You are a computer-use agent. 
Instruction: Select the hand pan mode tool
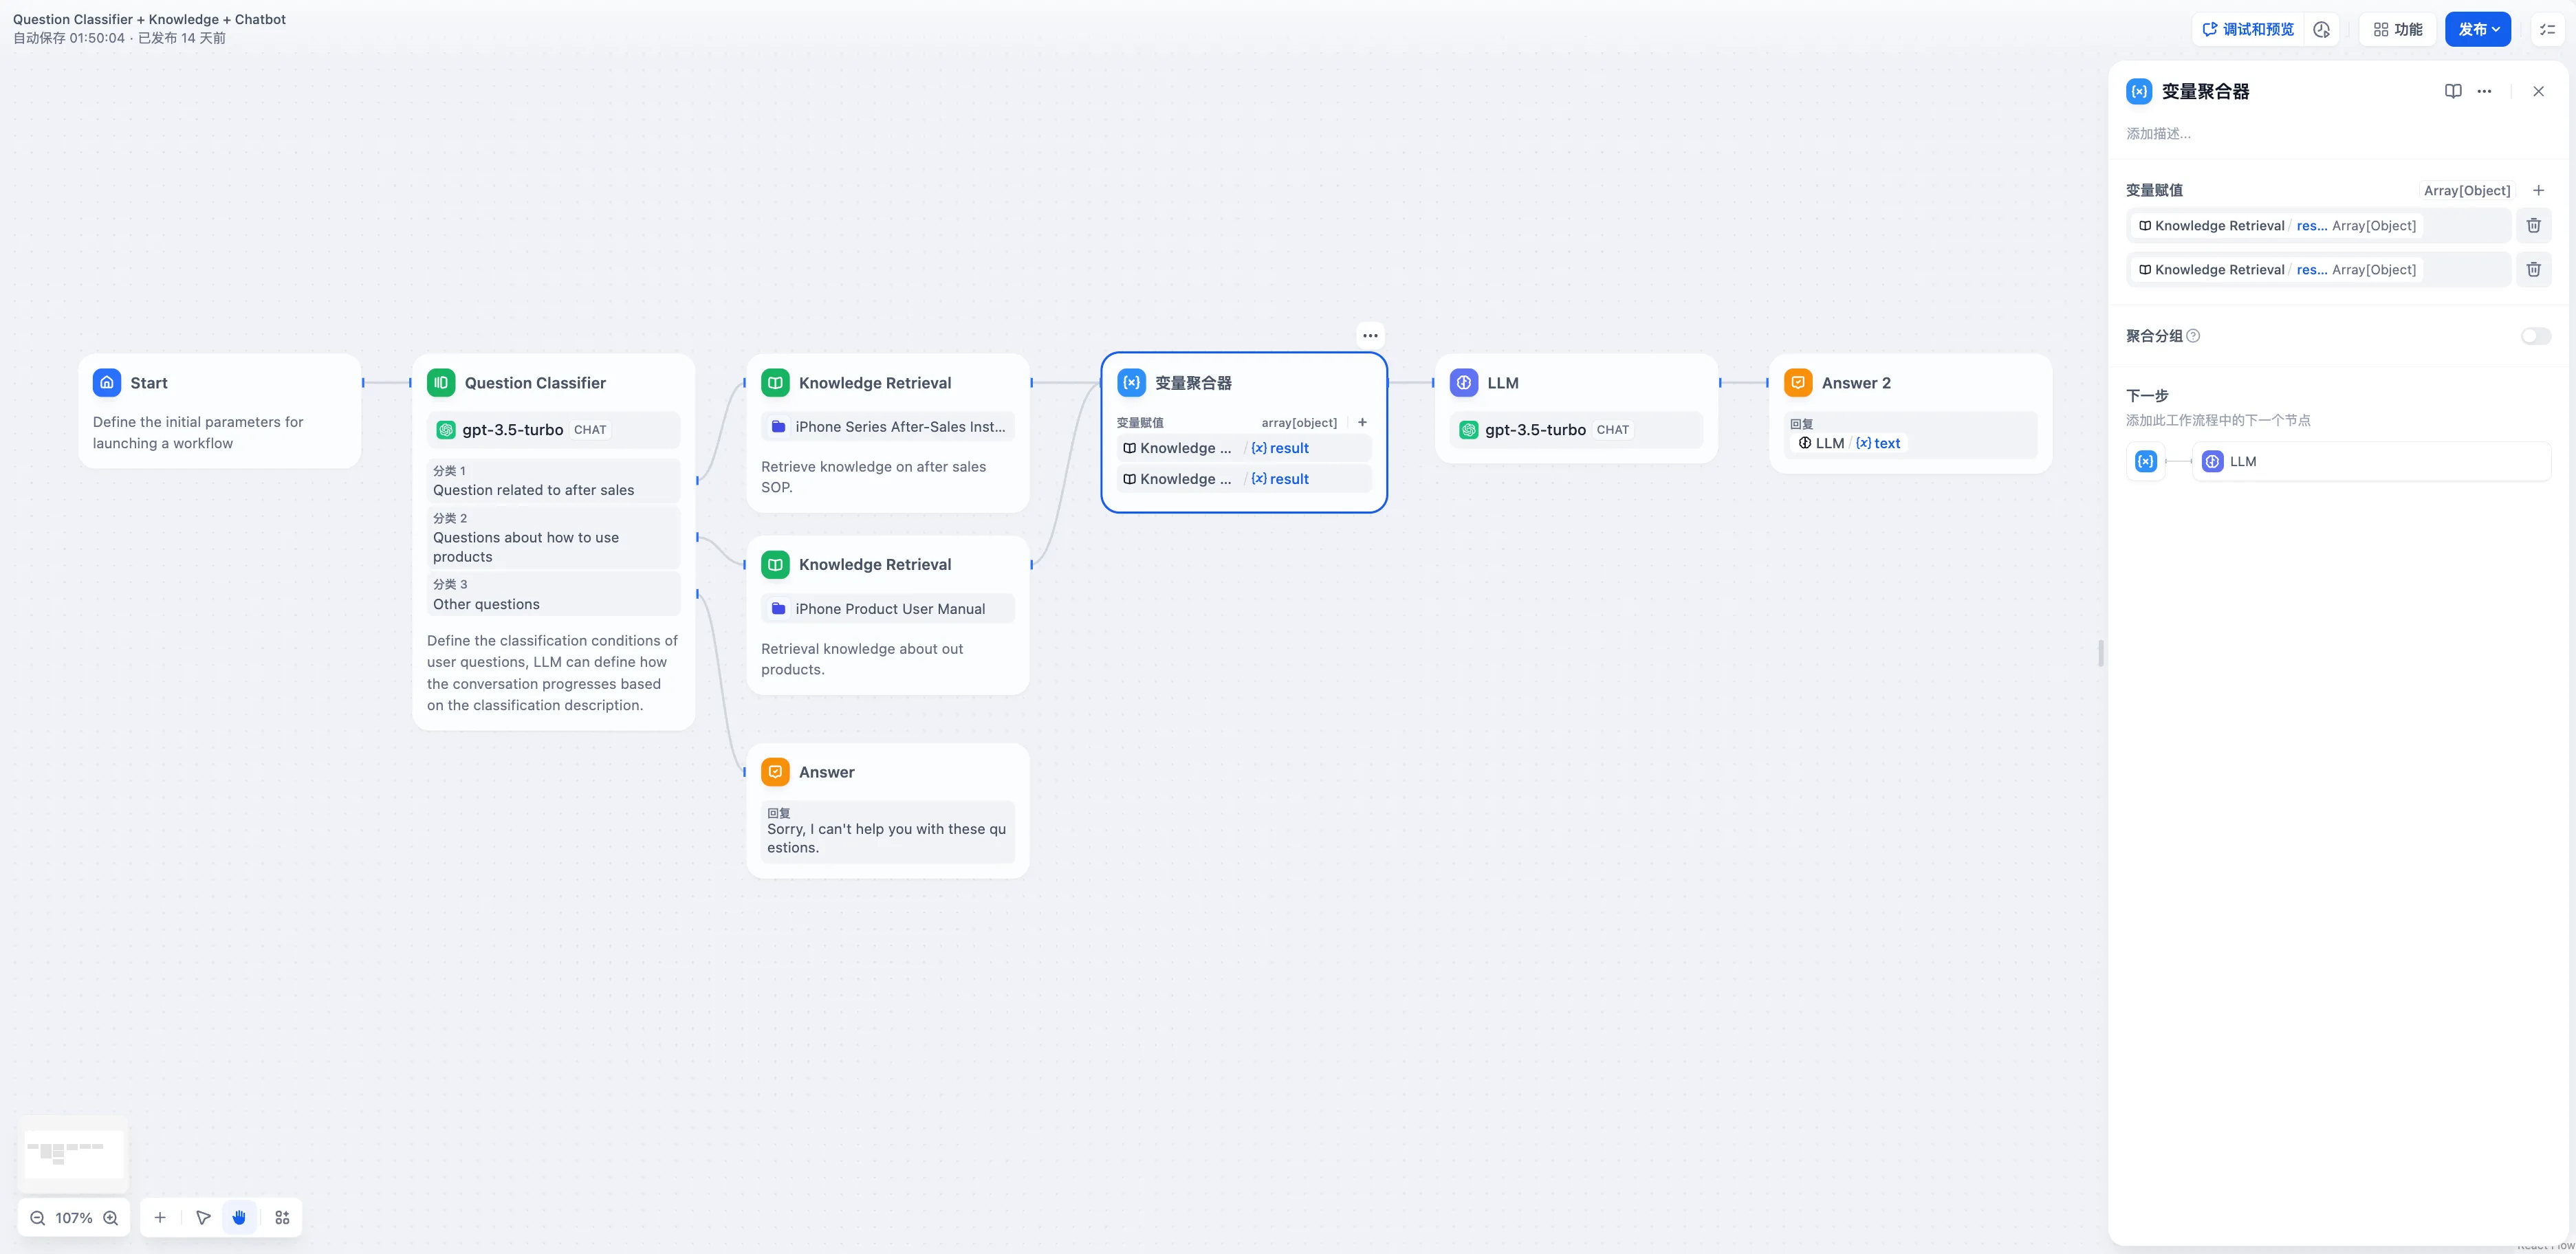click(x=239, y=1217)
